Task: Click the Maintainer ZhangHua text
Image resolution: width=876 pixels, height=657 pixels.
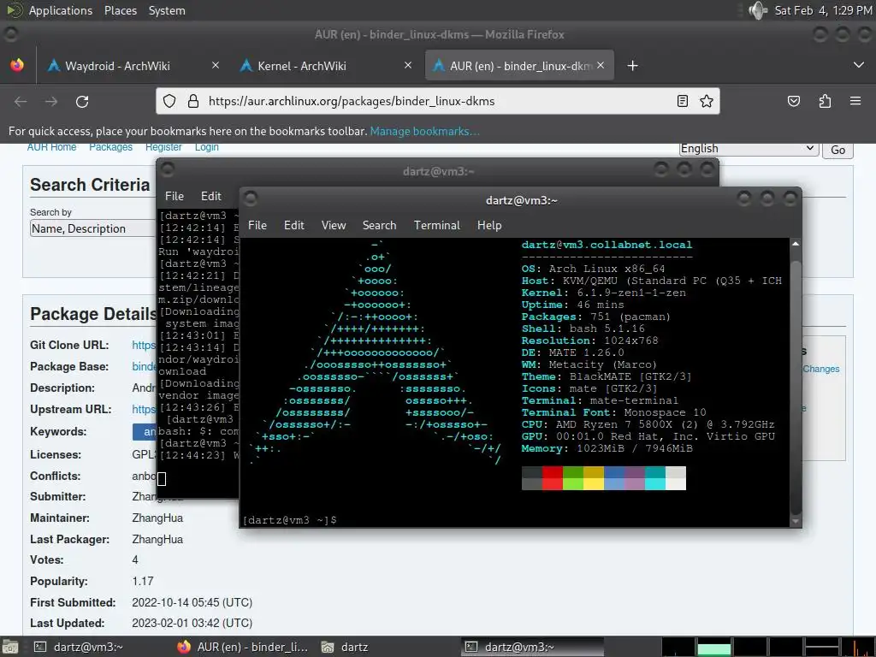Action: [x=157, y=518]
